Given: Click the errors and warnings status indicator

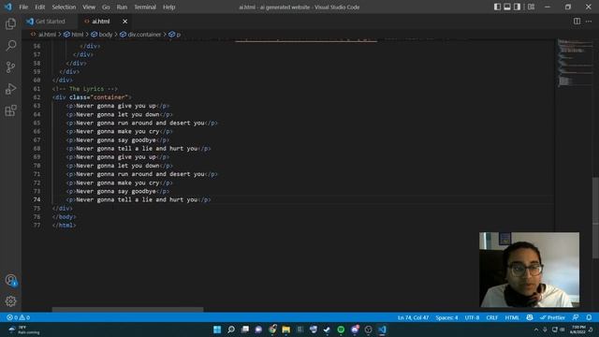Looking at the screenshot, I should [18, 317].
